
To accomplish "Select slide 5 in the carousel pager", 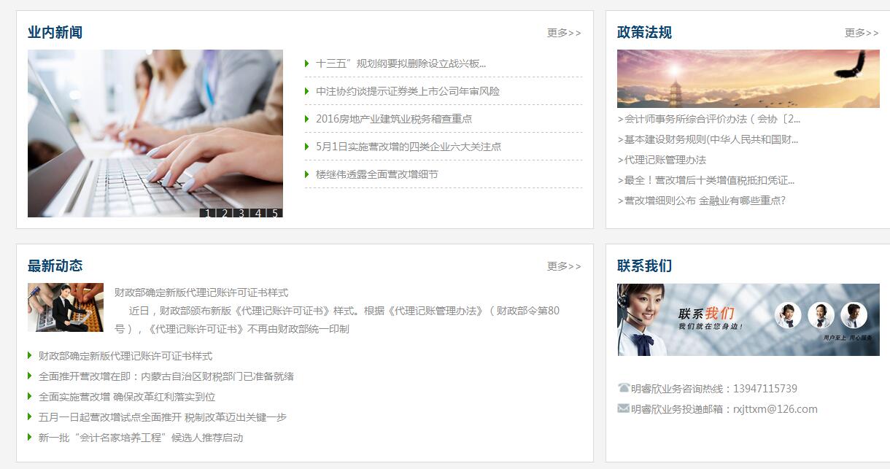I will click(x=275, y=213).
